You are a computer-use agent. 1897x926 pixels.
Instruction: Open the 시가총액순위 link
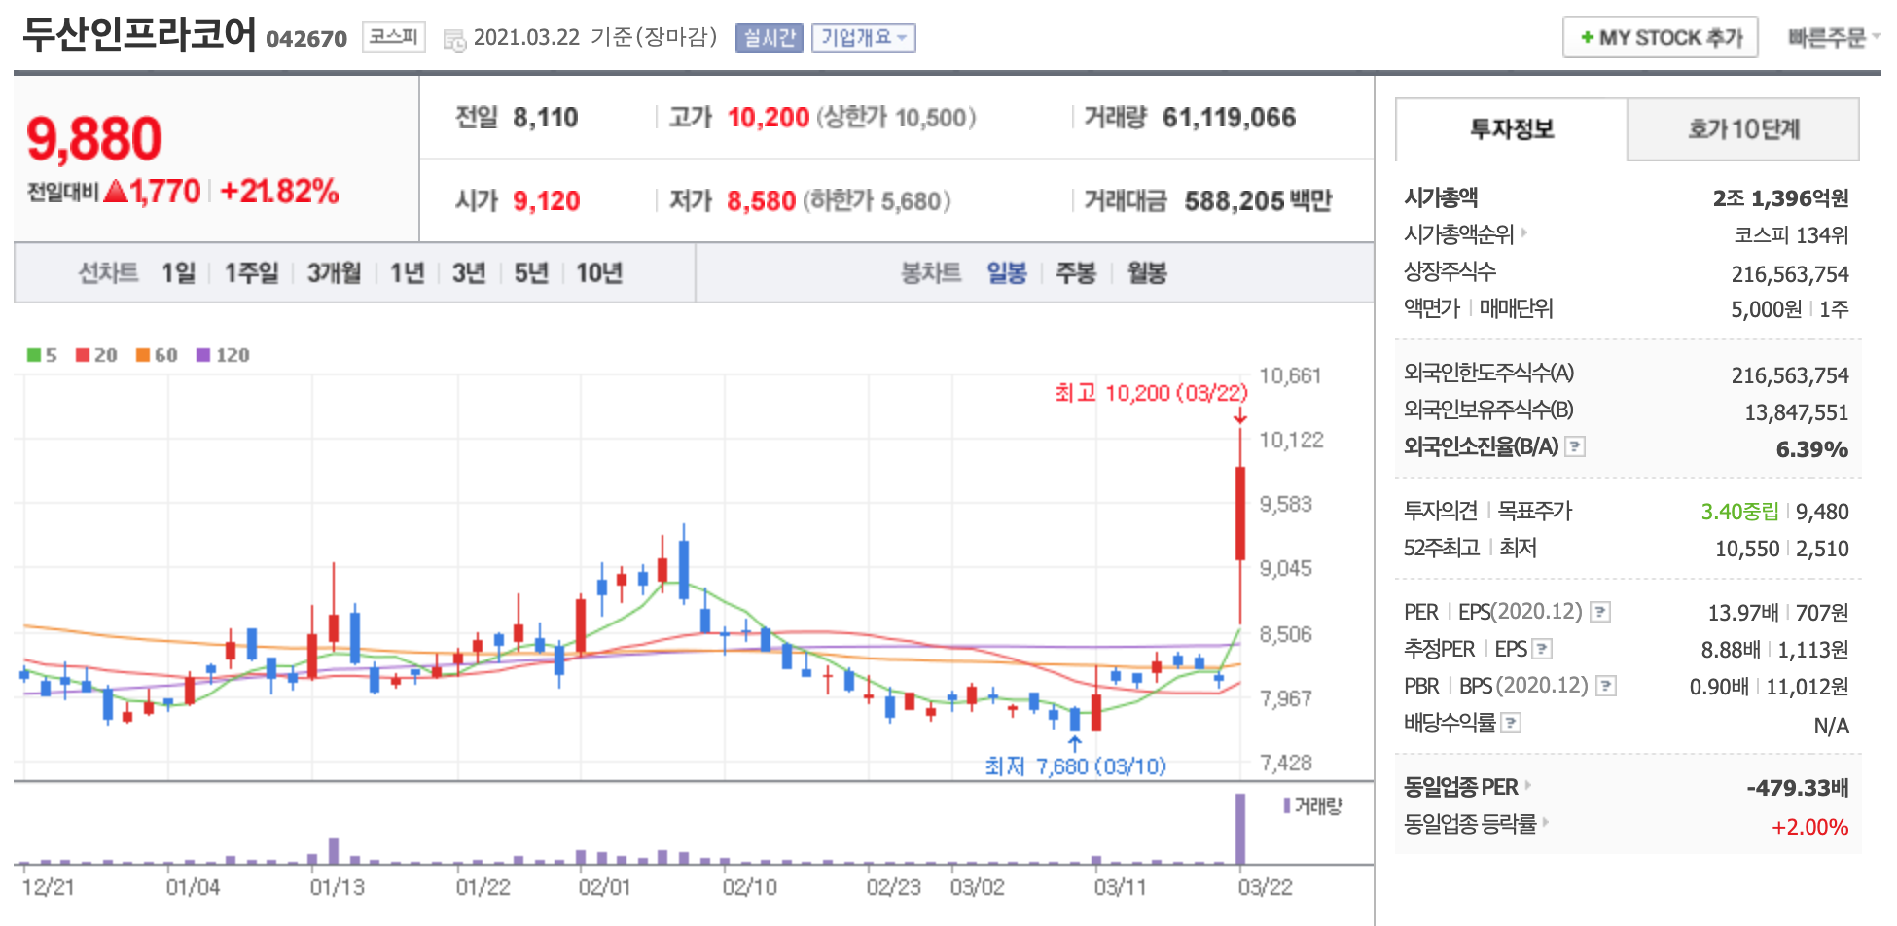(1465, 234)
